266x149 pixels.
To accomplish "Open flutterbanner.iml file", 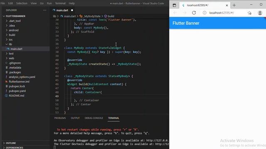I will tap(19, 82).
